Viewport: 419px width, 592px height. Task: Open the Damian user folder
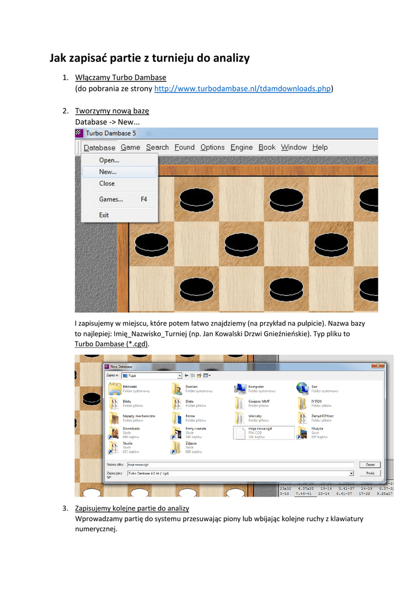[x=177, y=388]
